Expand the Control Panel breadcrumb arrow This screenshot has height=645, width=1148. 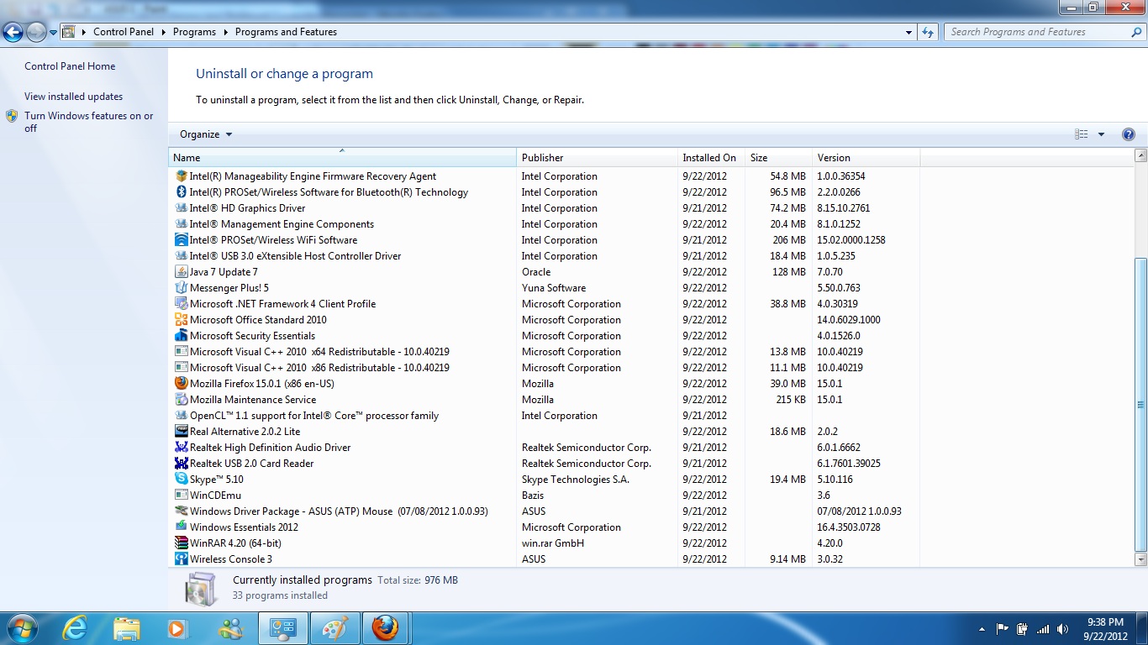coord(164,32)
